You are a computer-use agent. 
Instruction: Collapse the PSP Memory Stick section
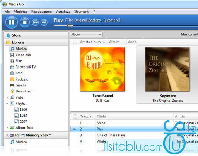coord(7,135)
